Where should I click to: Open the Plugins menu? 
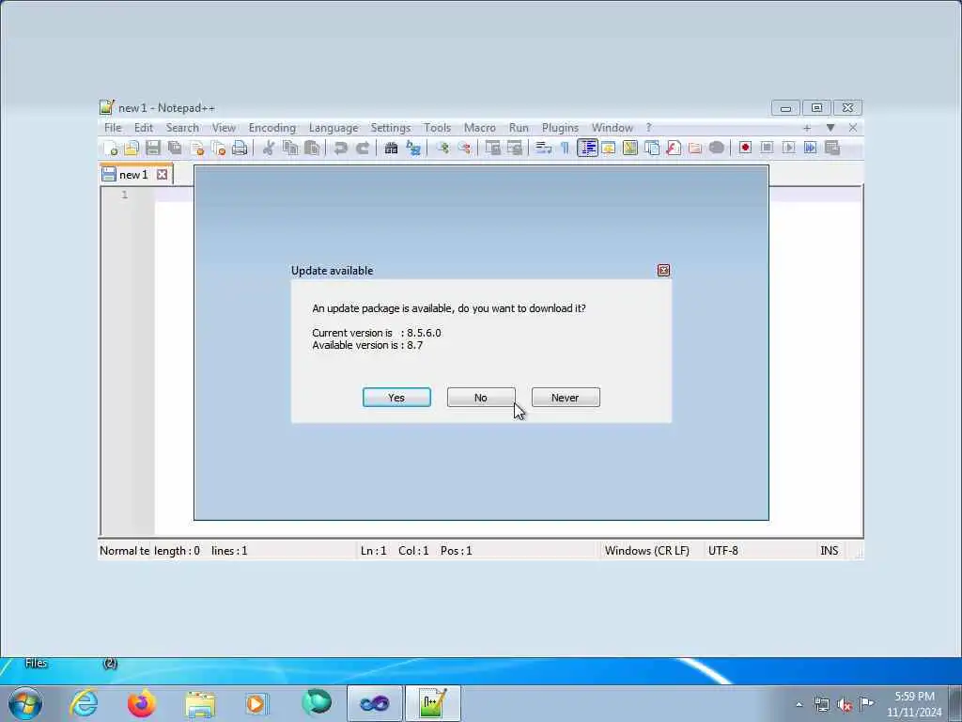pyautogui.click(x=560, y=128)
